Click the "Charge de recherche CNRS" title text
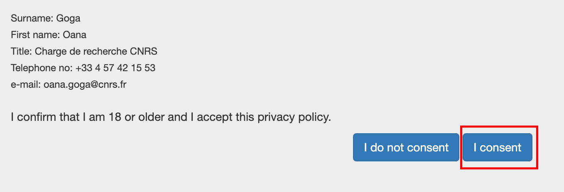 click(96, 51)
